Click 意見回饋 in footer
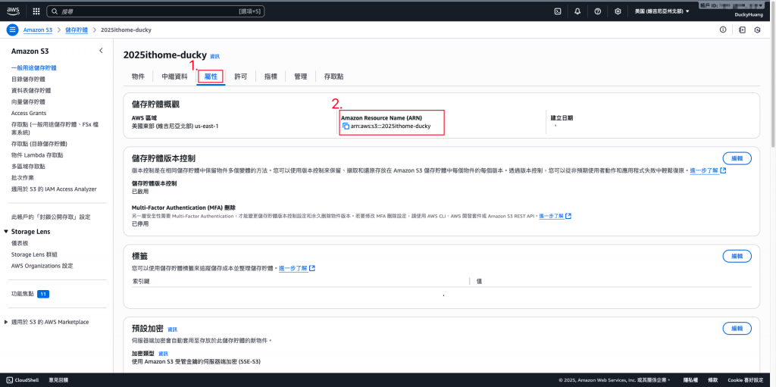This screenshot has width=776, height=387. tap(58, 380)
